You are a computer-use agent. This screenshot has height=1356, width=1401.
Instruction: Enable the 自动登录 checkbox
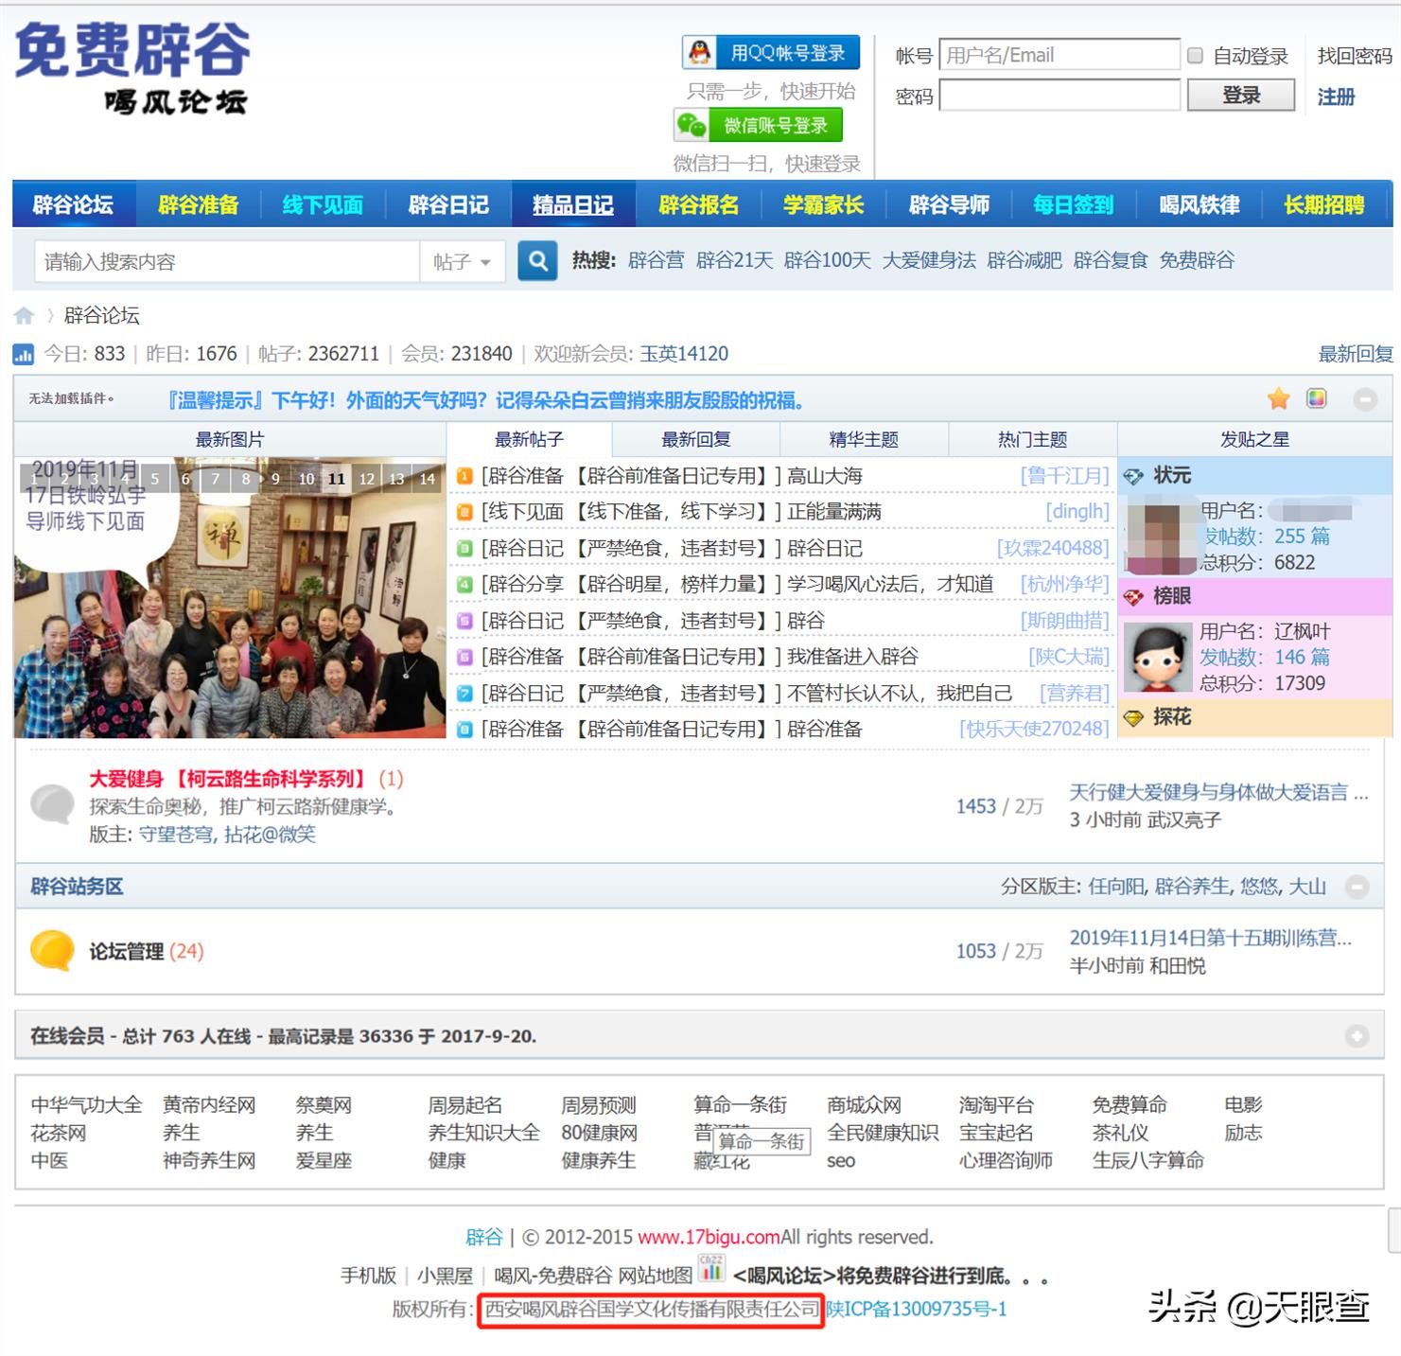click(1195, 56)
